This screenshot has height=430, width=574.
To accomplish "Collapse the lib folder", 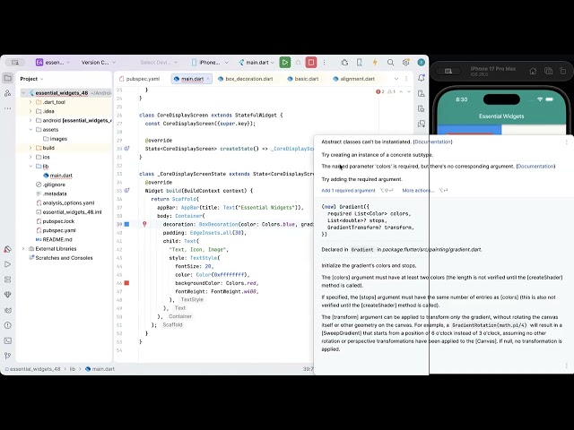I will click(30, 166).
